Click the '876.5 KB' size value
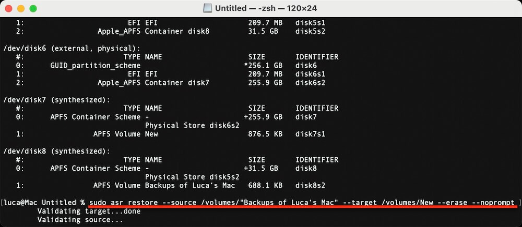The image size is (522, 227). click(265, 134)
